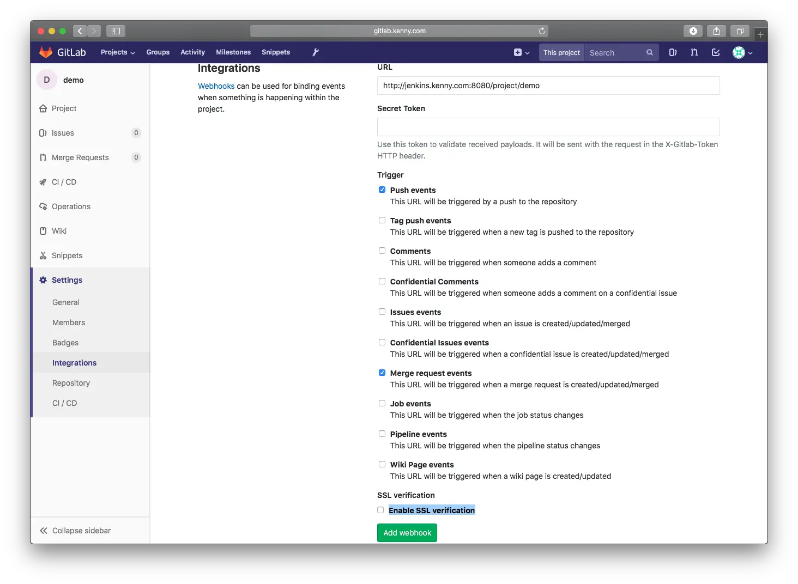Click the Settings gear icon
Image resolution: width=798 pixels, height=584 pixels.
tap(43, 280)
